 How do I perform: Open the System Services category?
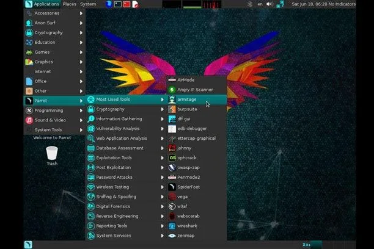pyautogui.click(x=126, y=236)
